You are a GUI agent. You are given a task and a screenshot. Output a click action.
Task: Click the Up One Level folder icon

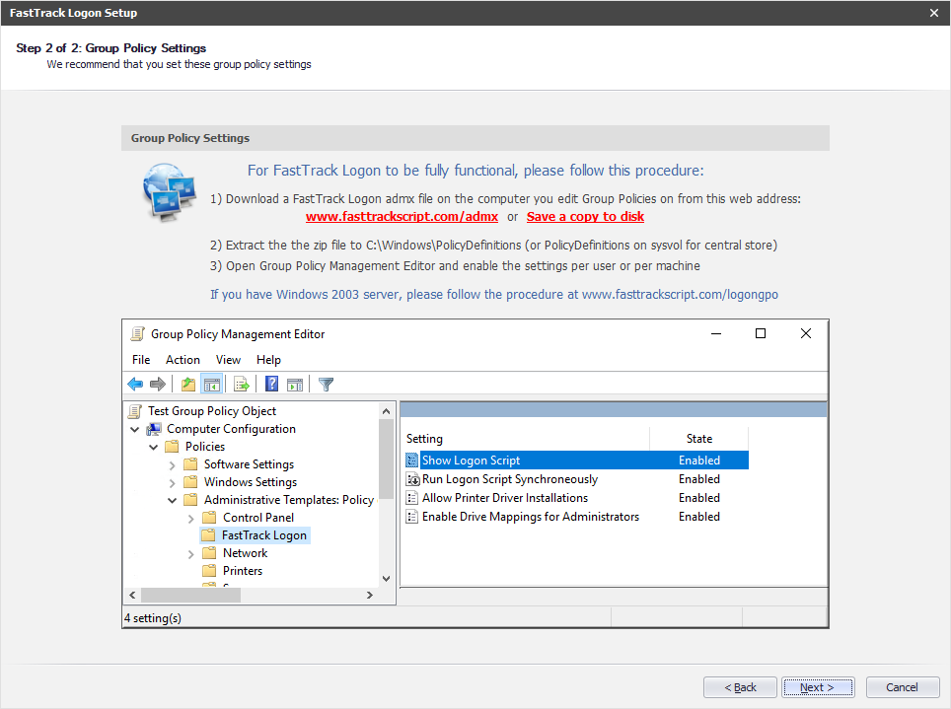coord(188,385)
